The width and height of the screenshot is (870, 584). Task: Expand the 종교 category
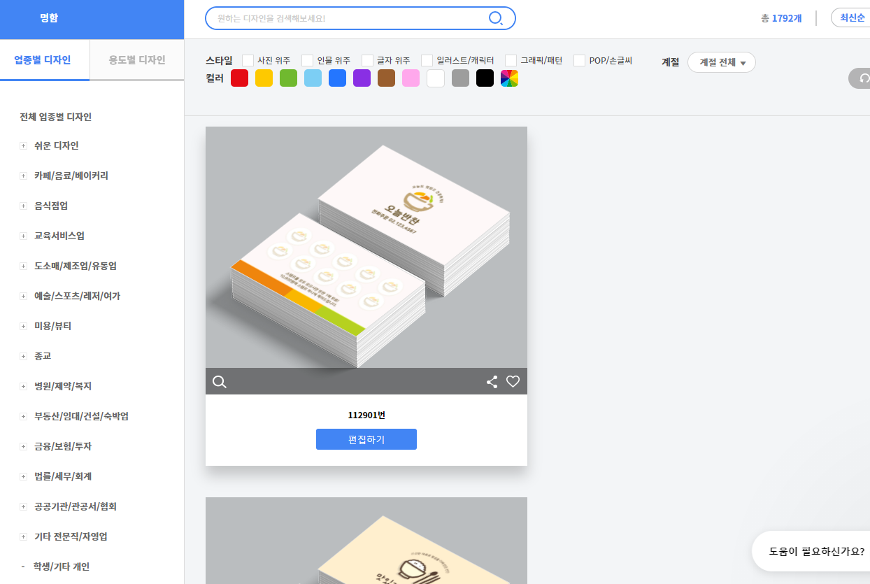tap(23, 356)
